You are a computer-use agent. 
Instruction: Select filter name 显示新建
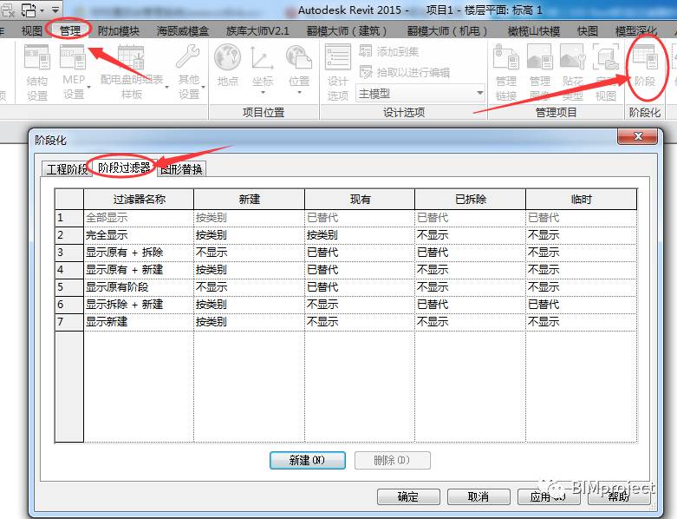(139, 321)
